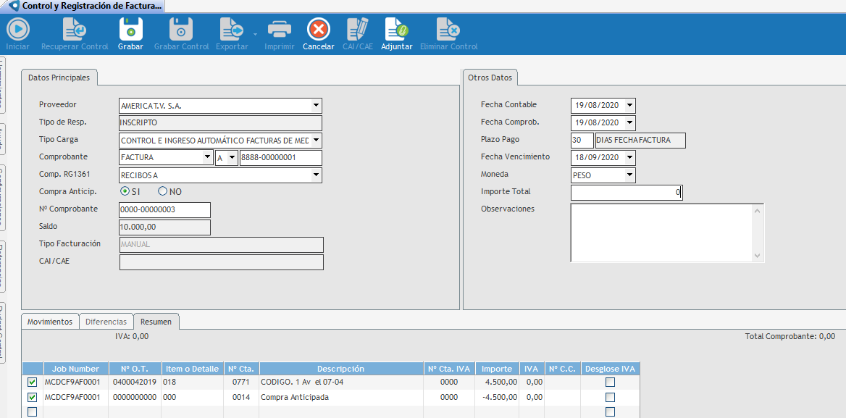The width and height of the screenshot is (846, 418).
Task: Open the Moneda PESO dropdown
Action: pos(629,175)
